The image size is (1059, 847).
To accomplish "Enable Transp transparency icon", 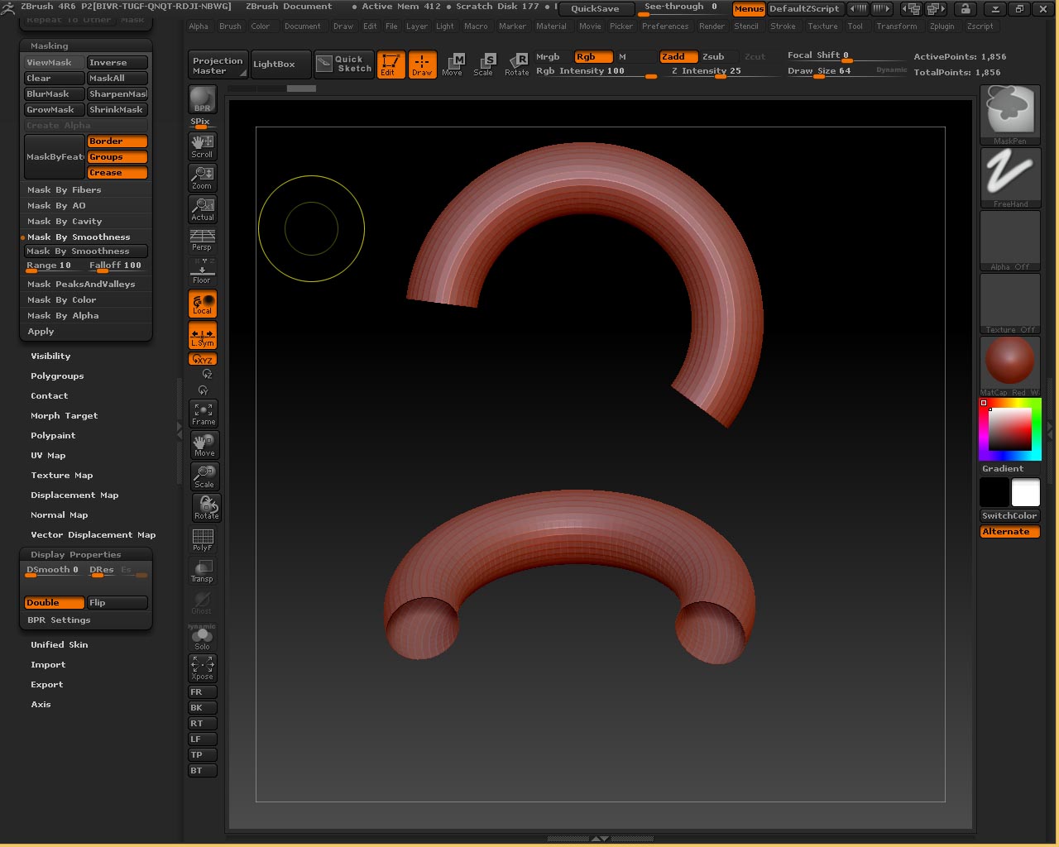I will (203, 571).
